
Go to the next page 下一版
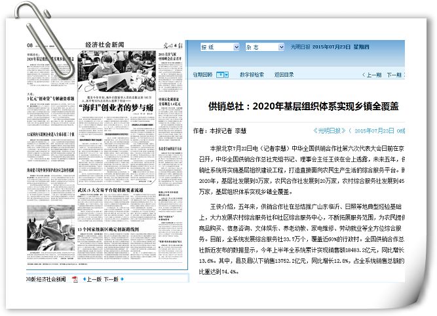(x=111, y=279)
